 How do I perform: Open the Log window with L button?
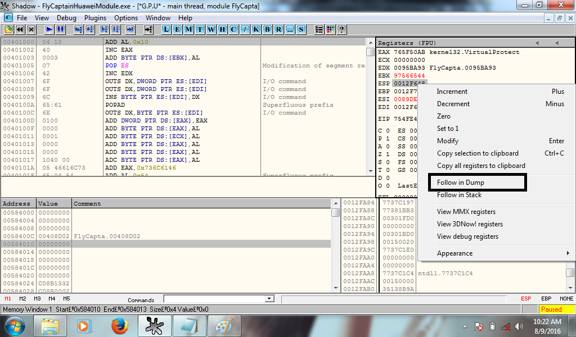tap(166, 30)
